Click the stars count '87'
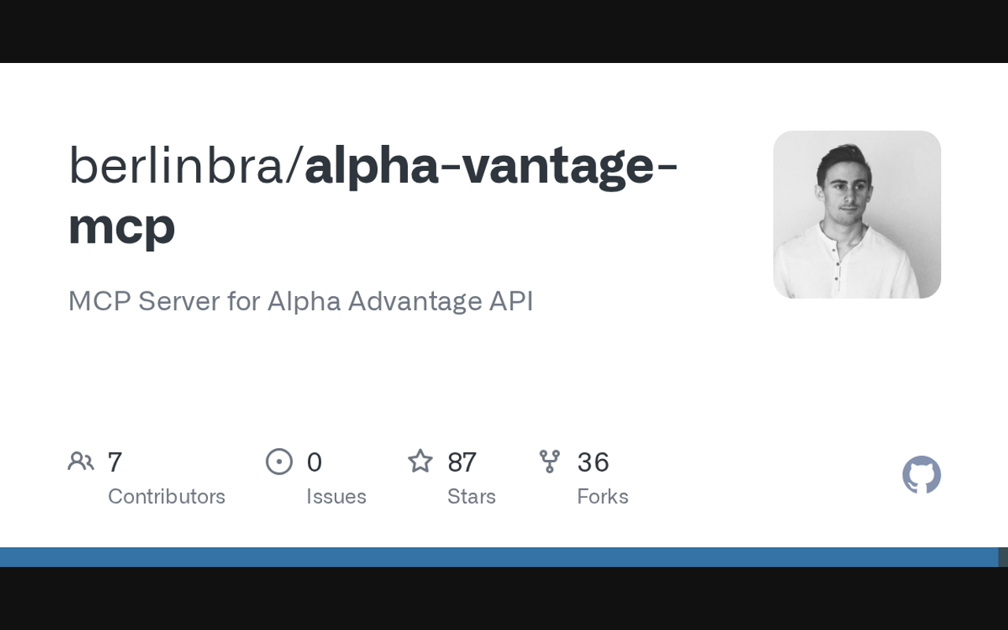Viewport: 1008px width, 630px height. click(x=461, y=462)
